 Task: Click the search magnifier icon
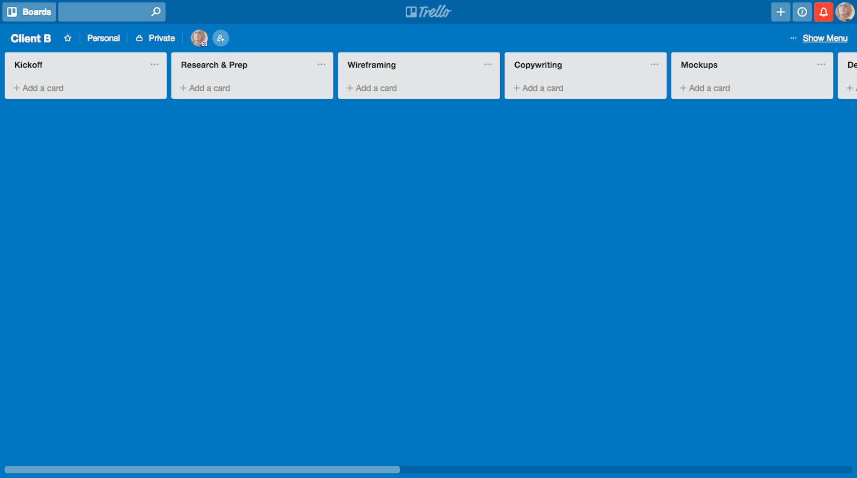[x=156, y=12]
